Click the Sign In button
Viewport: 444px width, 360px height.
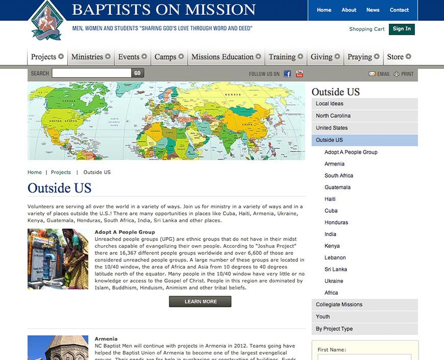pos(402,29)
